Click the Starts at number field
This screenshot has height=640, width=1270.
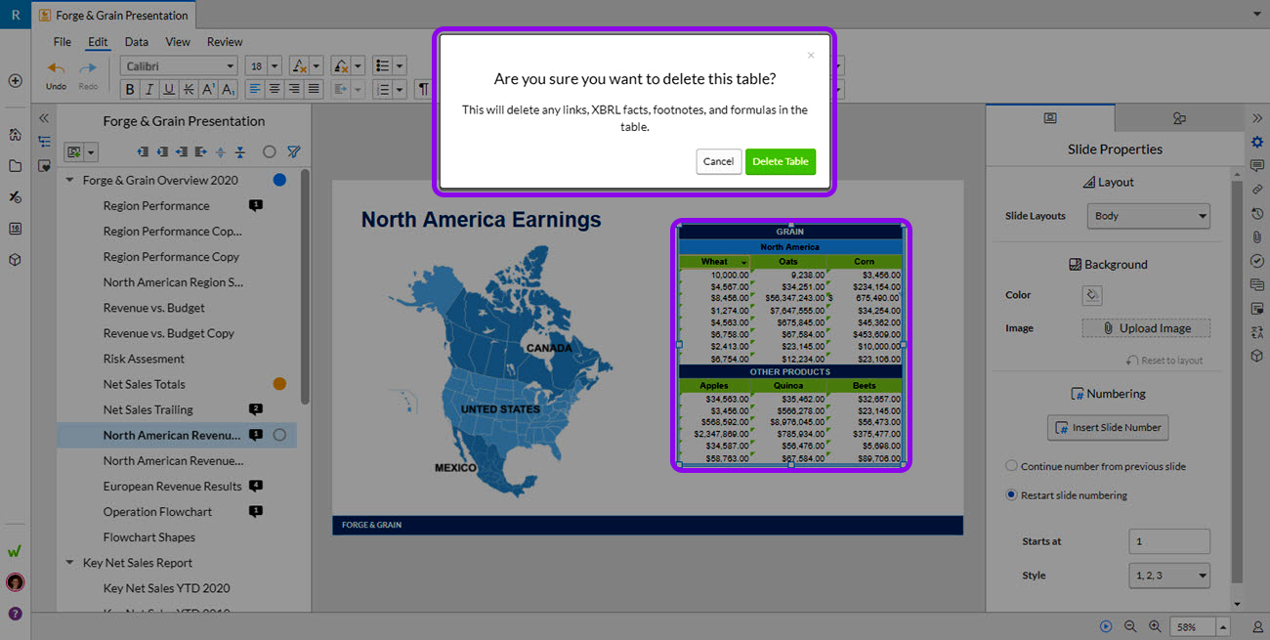(1168, 541)
